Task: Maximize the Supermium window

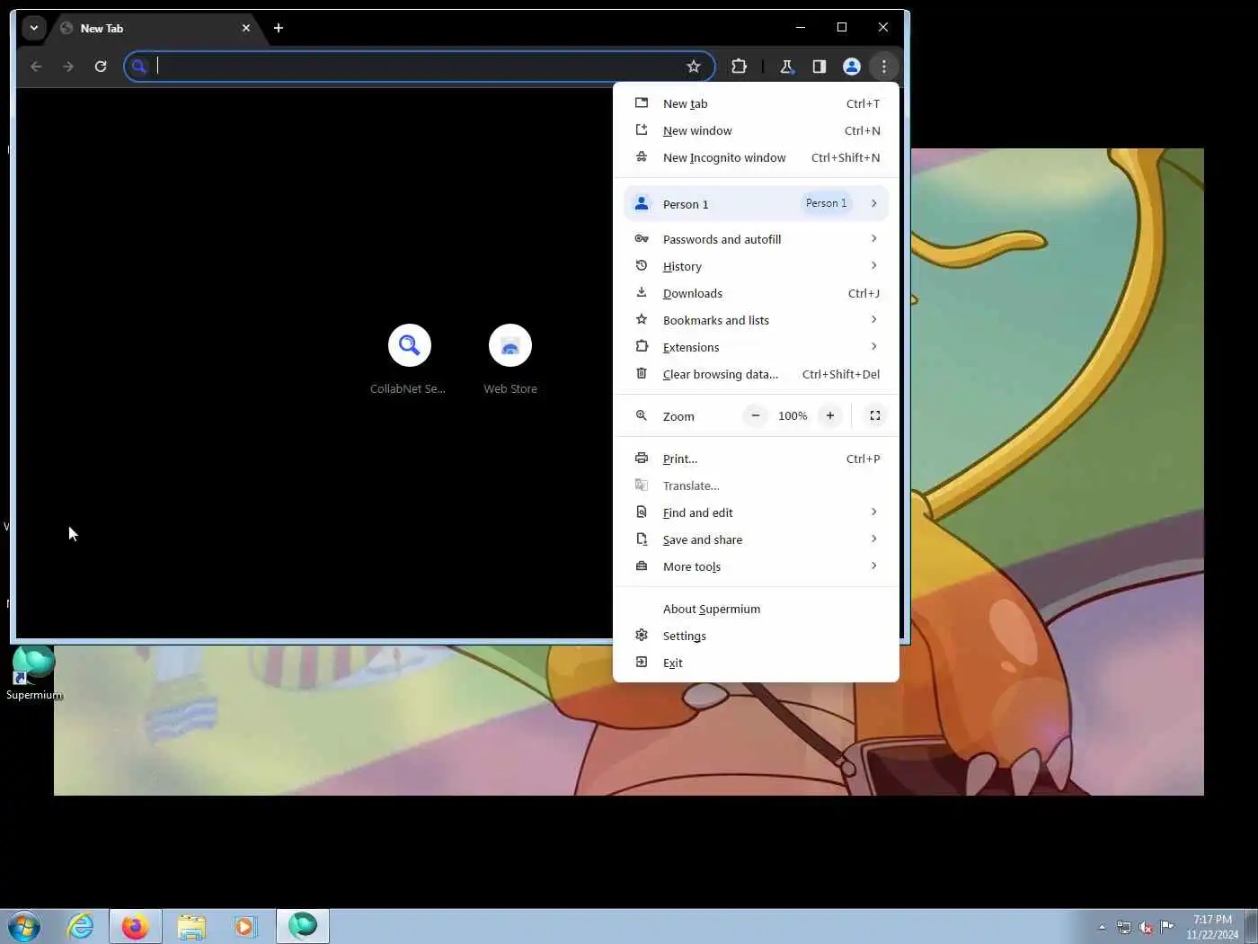Action: (842, 27)
